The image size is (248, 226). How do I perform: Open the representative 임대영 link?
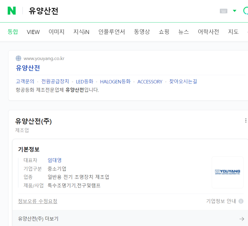55,160
